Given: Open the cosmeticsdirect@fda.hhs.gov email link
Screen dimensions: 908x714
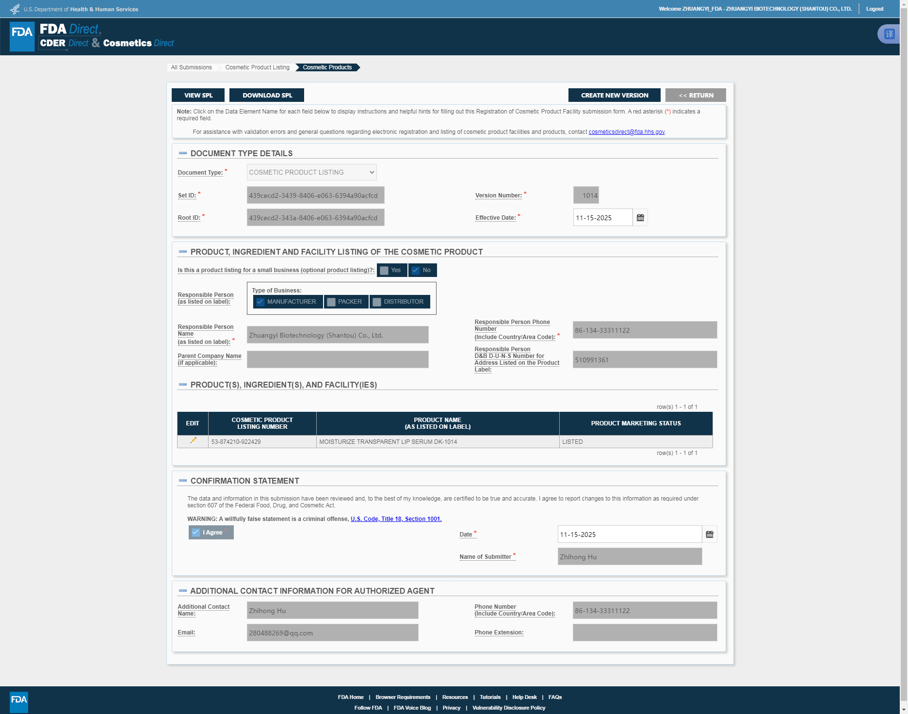Looking at the screenshot, I should (x=626, y=132).
